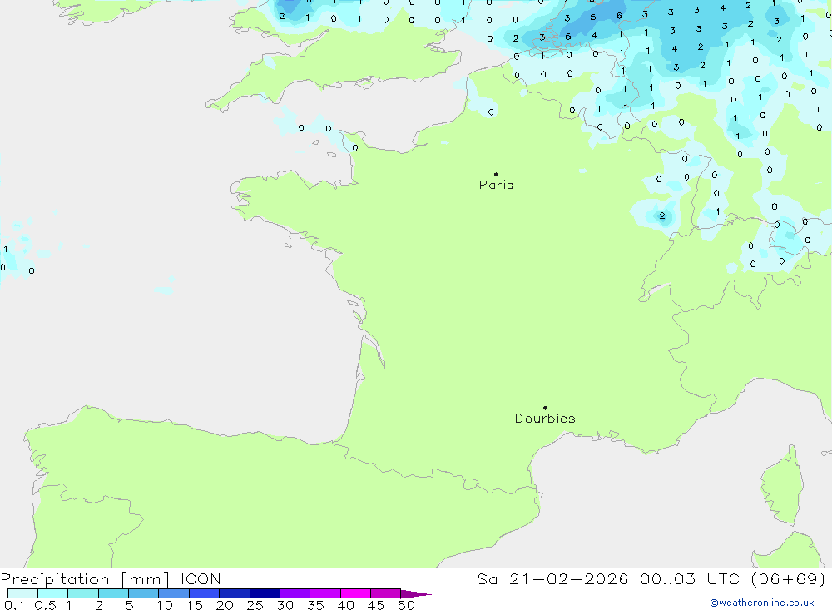Select the black dot marker above Paris

496,174
